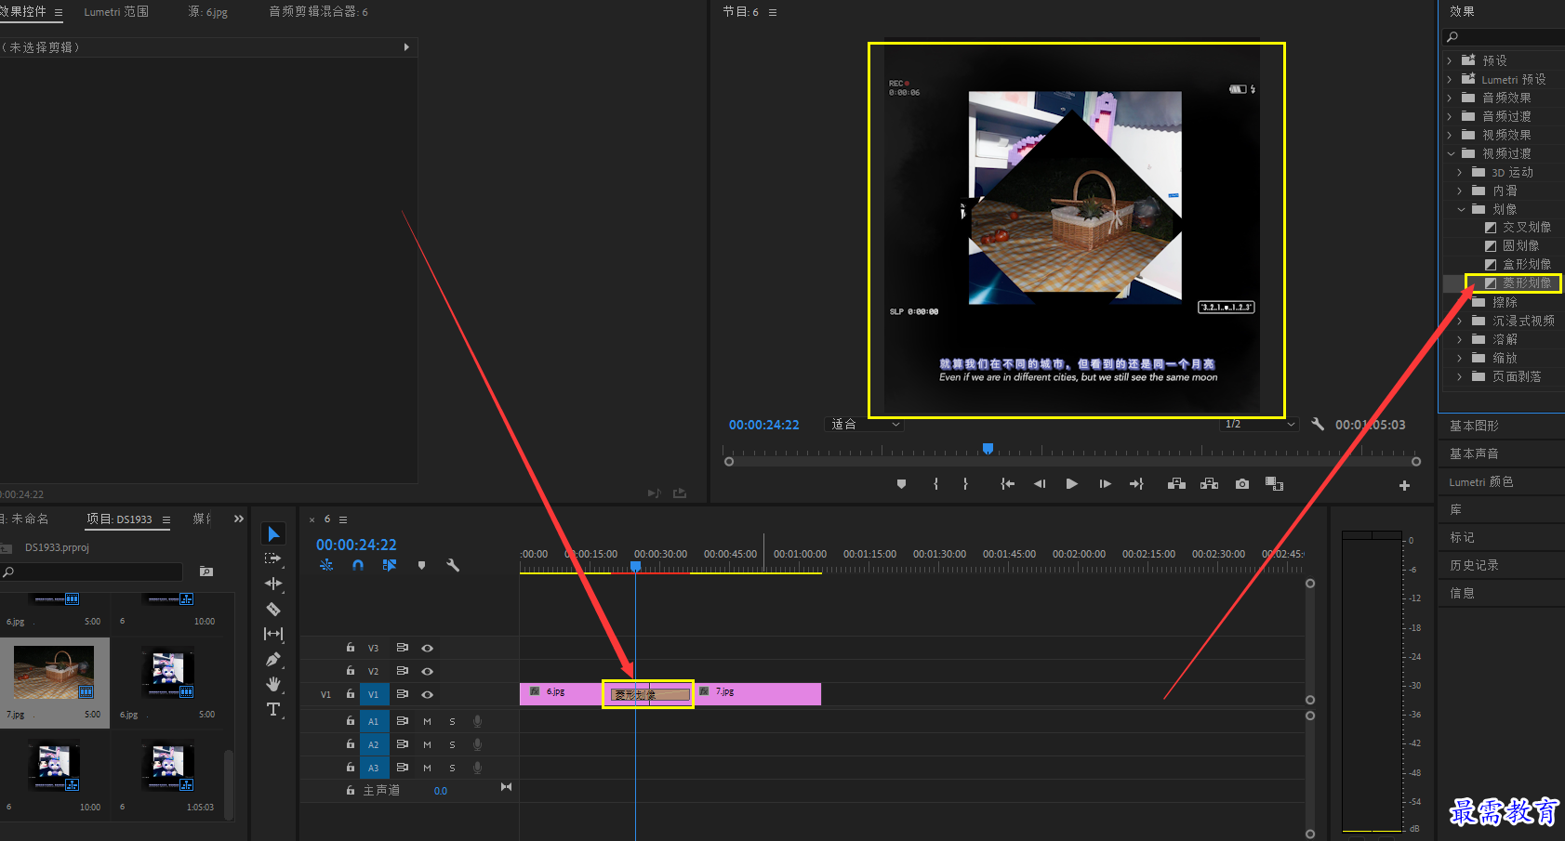Click the Extract button
Image resolution: width=1565 pixels, height=841 pixels.
click(1209, 484)
